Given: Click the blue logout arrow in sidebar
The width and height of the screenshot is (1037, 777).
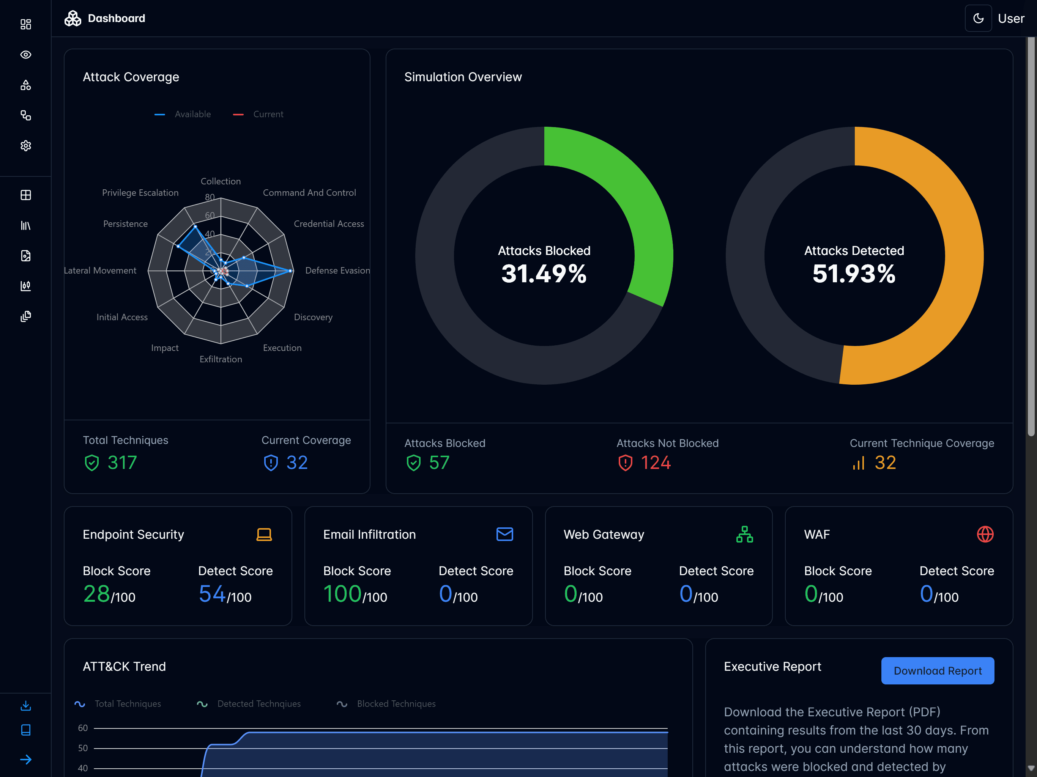Looking at the screenshot, I should [27, 760].
